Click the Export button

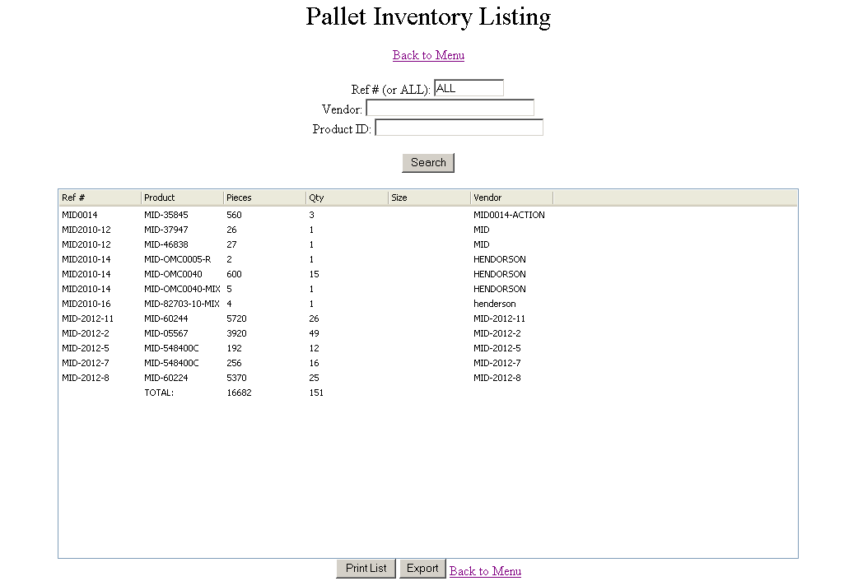(422, 569)
